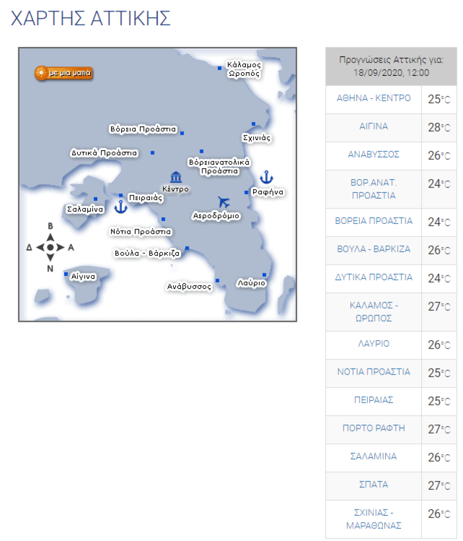The width and height of the screenshot is (463, 541).
Task: Click the ΣΠΑΤΑ forecast link
Action: 374,484
